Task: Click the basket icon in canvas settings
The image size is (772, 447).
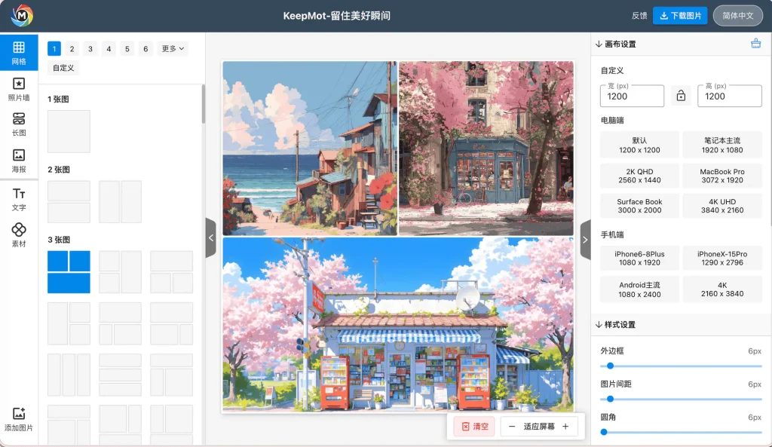Action: pos(755,44)
